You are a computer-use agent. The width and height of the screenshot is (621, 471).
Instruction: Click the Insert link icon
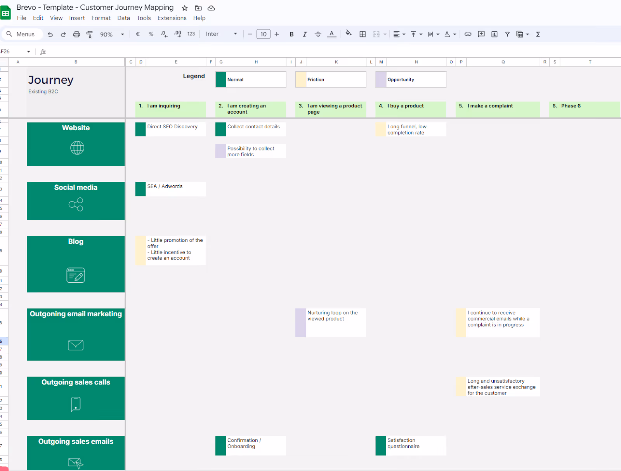(468, 34)
